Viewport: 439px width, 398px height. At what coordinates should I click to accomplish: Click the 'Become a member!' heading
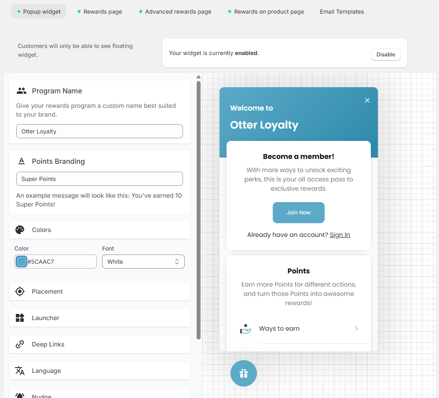298,156
